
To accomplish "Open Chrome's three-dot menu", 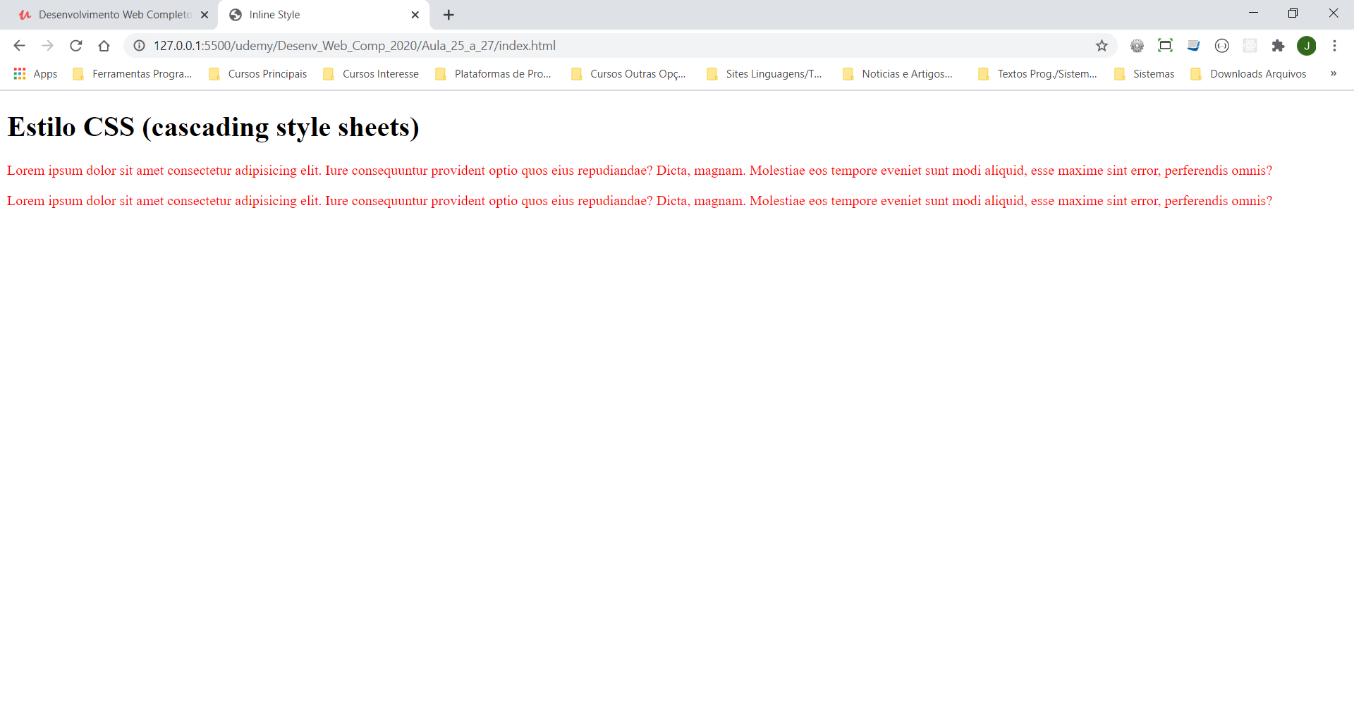I will pos(1334,46).
